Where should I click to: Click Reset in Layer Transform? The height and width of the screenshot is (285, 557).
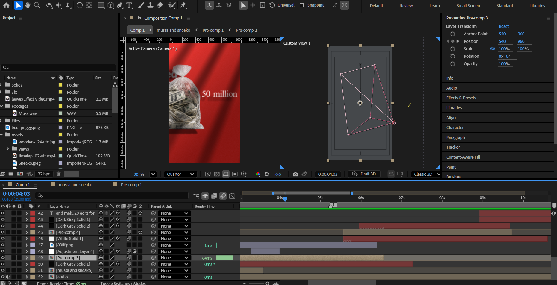tap(503, 26)
